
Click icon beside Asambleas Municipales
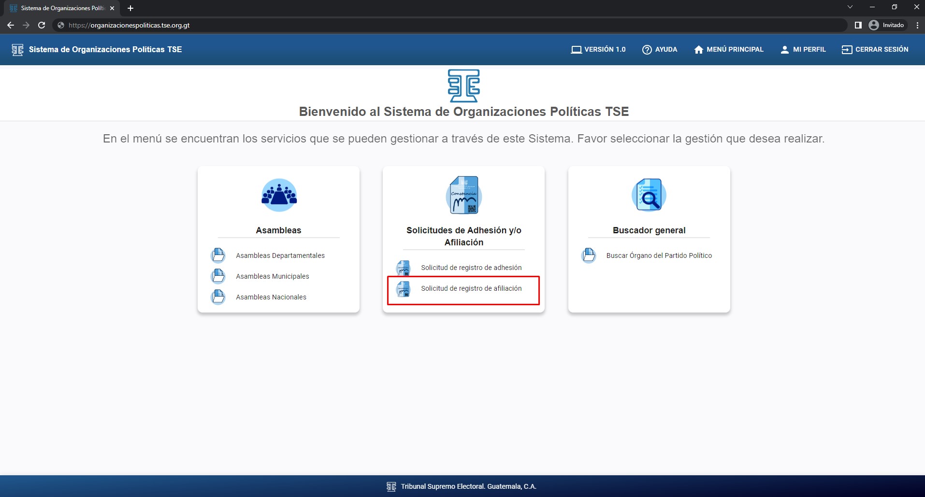tap(218, 276)
